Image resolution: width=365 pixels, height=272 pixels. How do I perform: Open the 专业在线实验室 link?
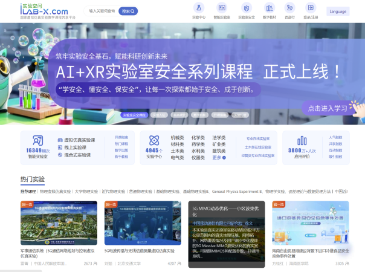258,139
